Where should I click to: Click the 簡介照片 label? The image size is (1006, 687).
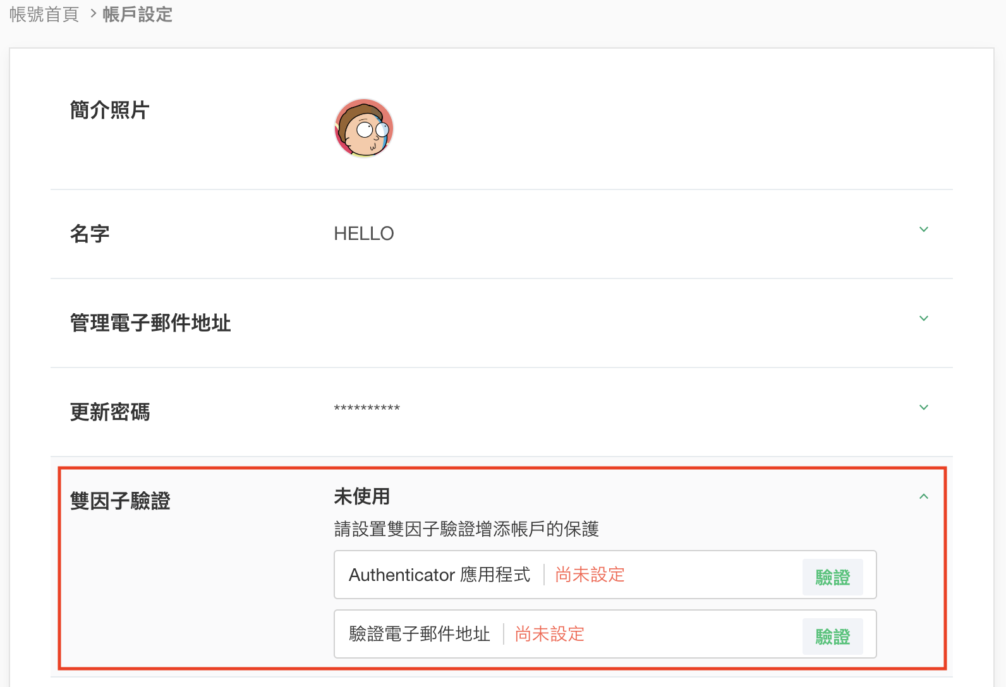[109, 111]
